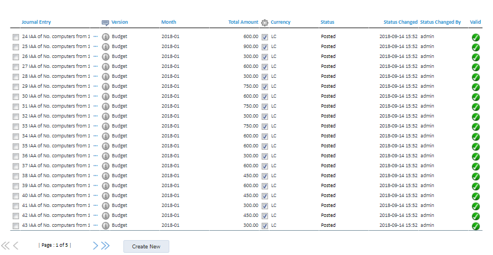Open info icon for journal entry 30
493x255 pixels.
[x=106, y=97]
